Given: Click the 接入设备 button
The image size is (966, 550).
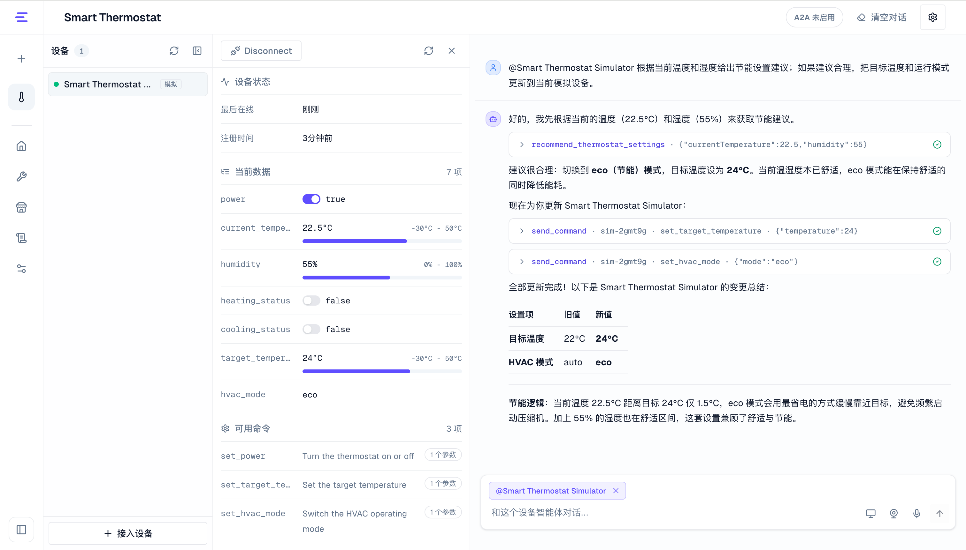Looking at the screenshot, I should point(128,533).
